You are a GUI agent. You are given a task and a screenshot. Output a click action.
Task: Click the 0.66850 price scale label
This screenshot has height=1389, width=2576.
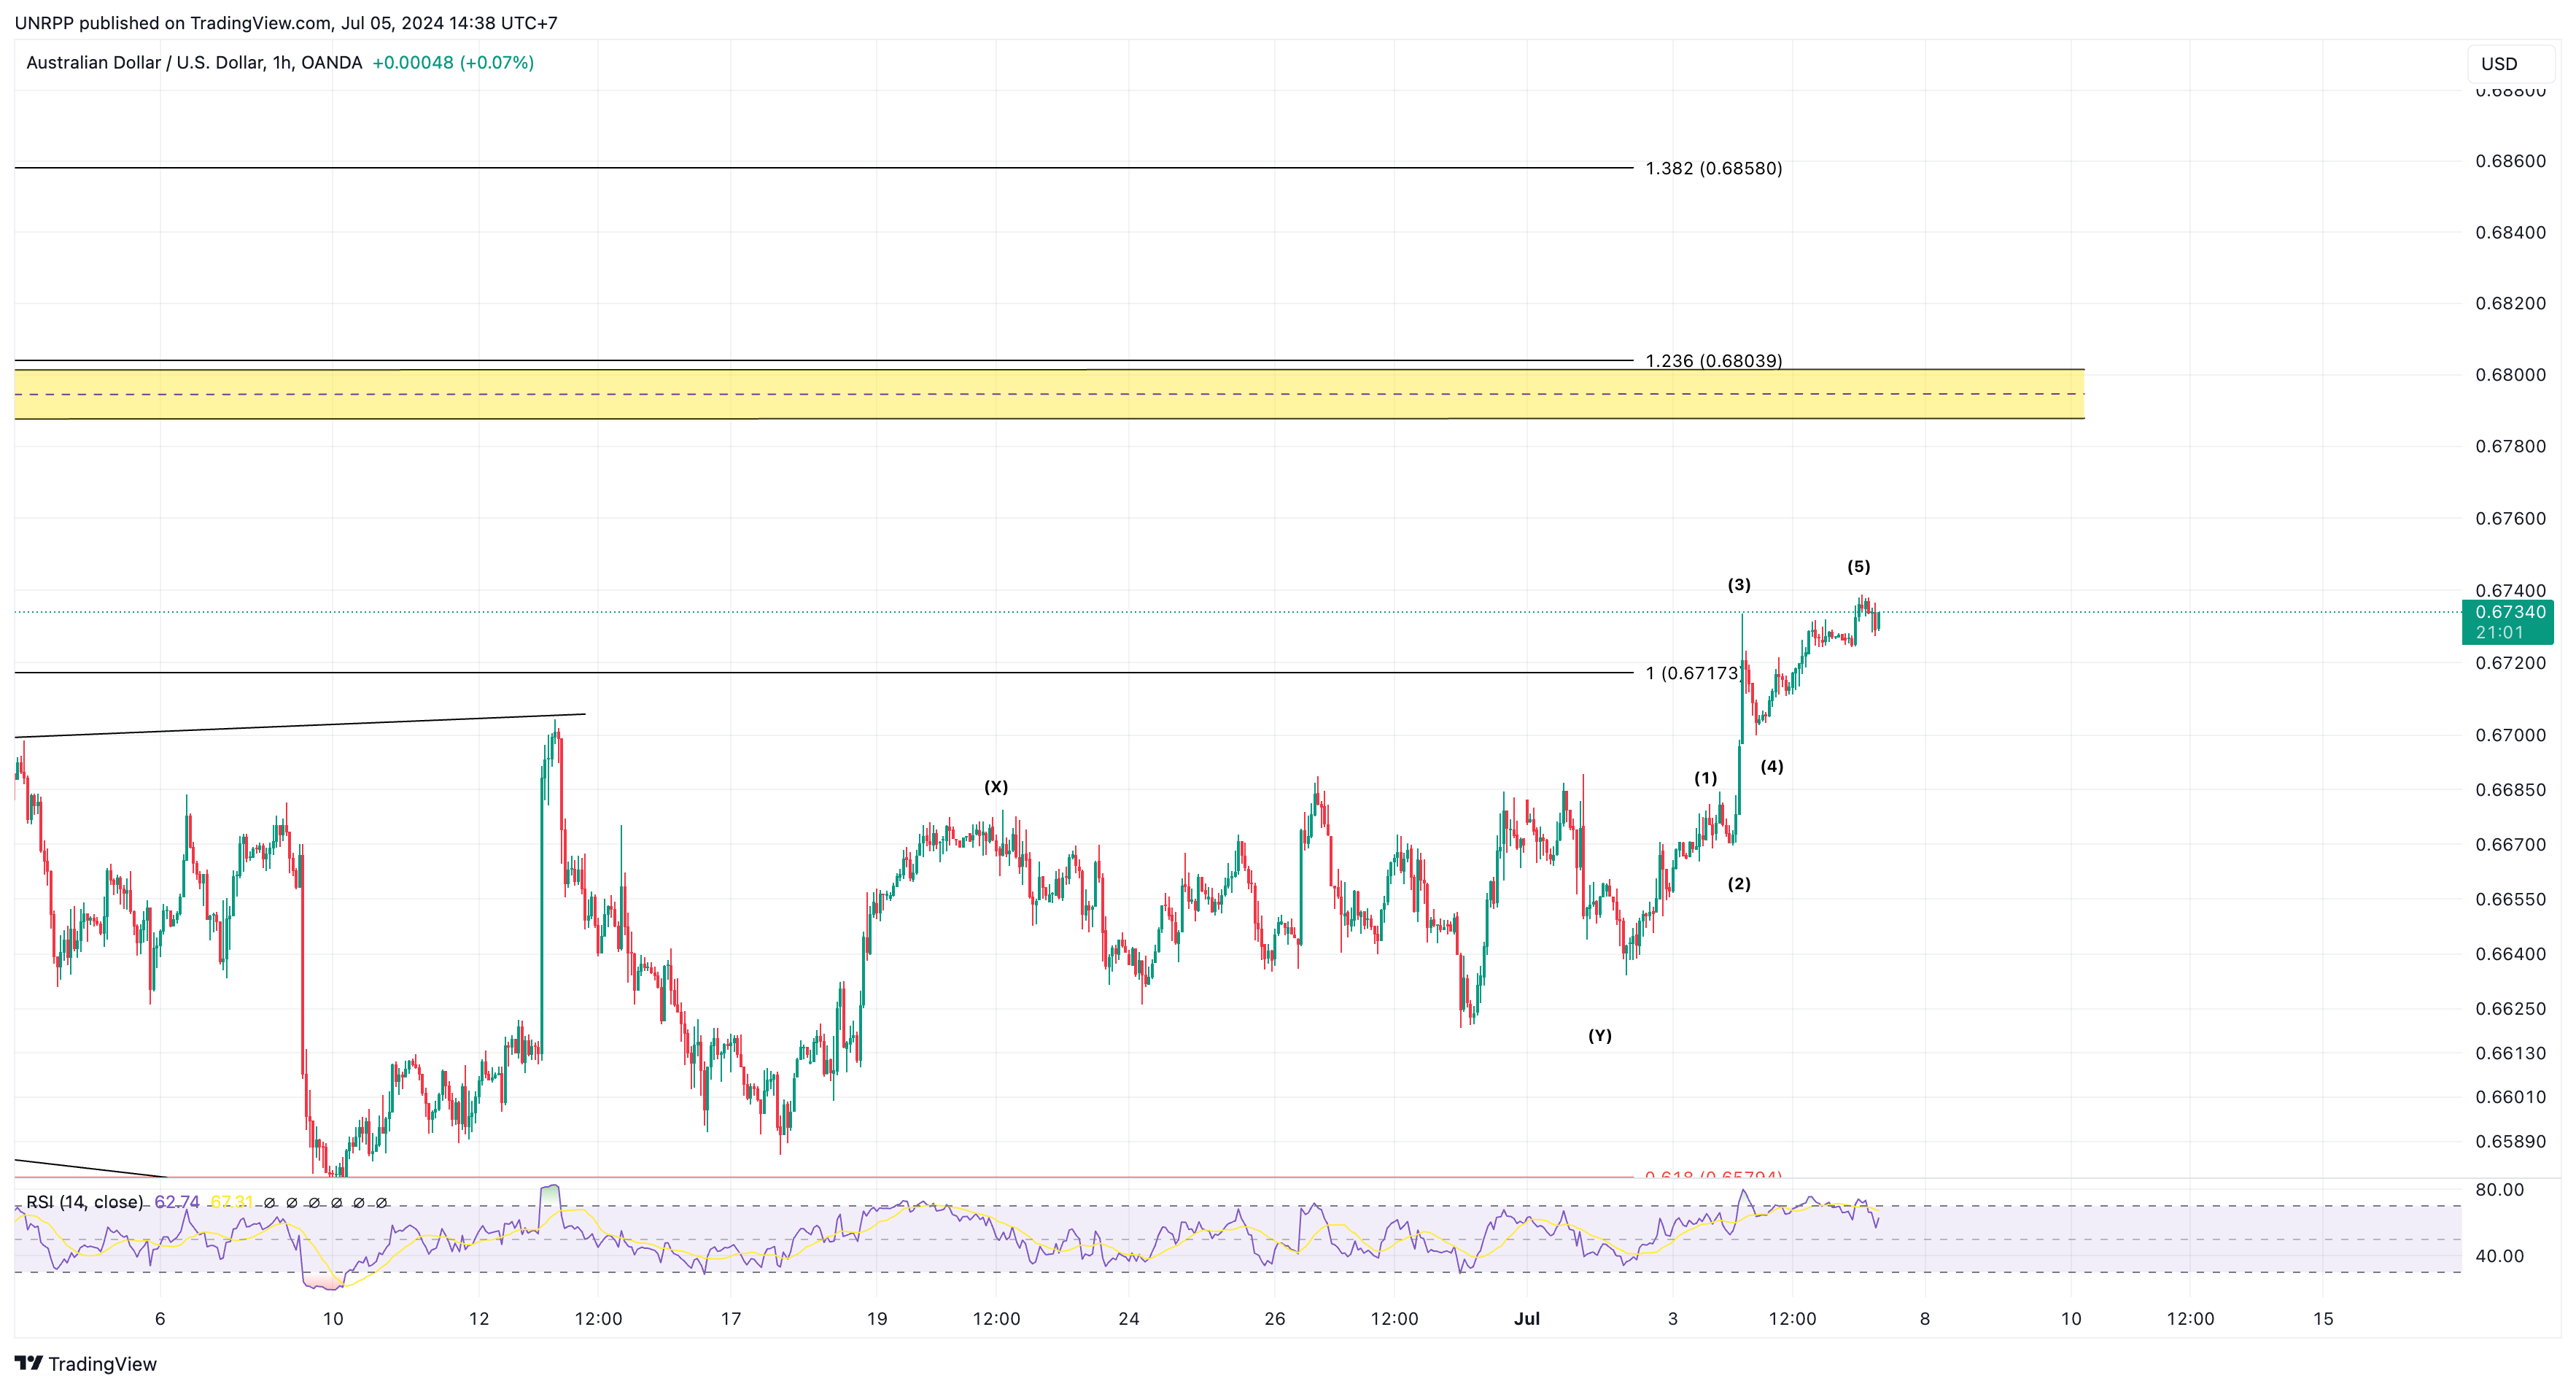(2511, 790)
